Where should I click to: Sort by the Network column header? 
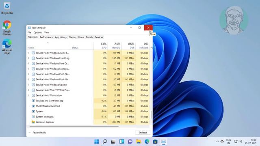142,46
